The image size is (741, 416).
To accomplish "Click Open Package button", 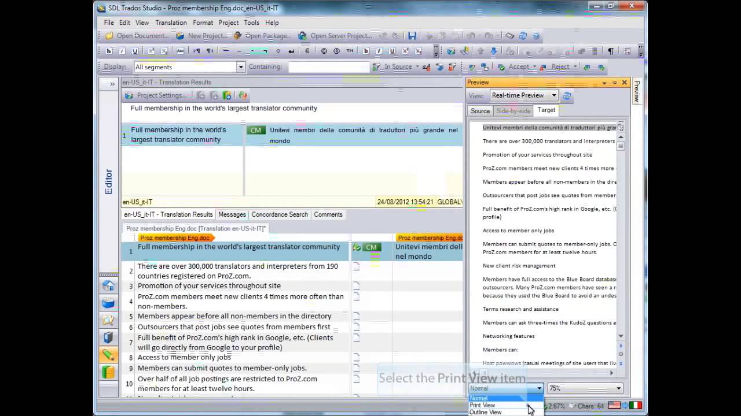I will pos(262,36).
